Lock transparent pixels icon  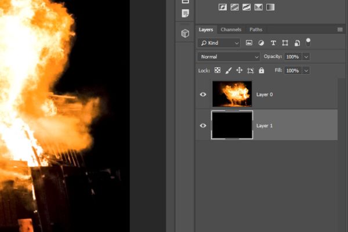[217, 70]
